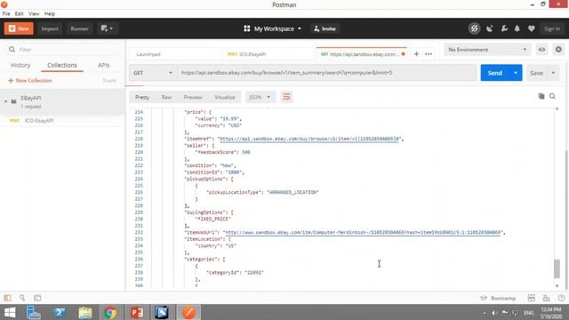
Task: Open Chrome from the taskbar
Action: click(x=110, y=312)
